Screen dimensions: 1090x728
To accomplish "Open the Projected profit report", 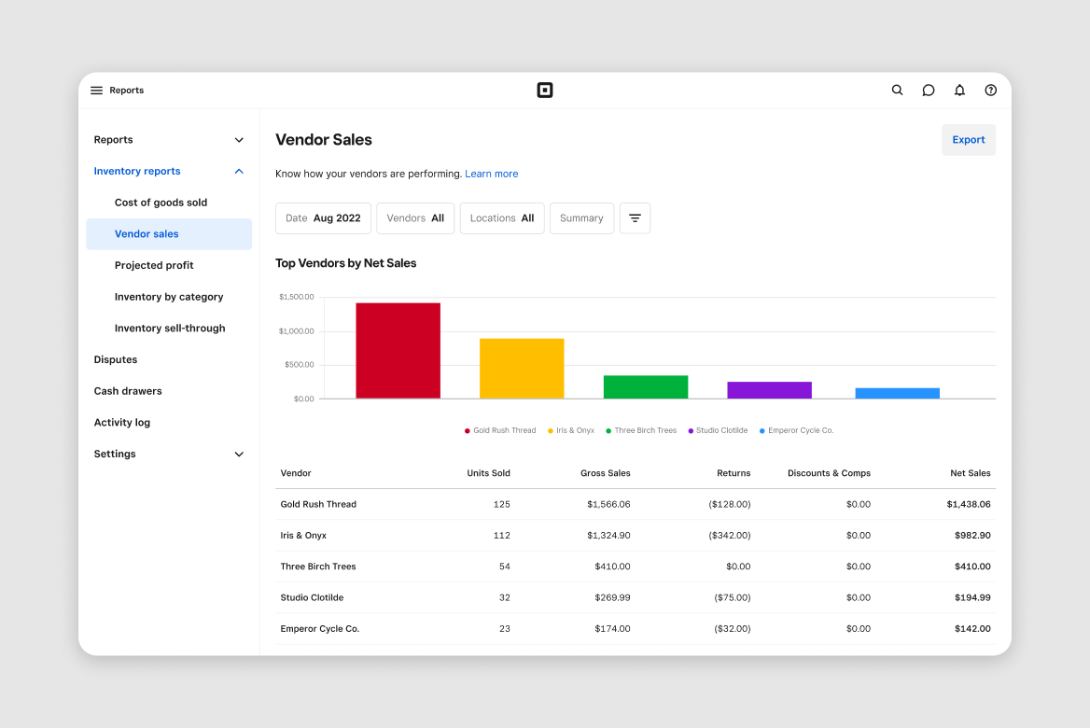I will tap(154, 264).
